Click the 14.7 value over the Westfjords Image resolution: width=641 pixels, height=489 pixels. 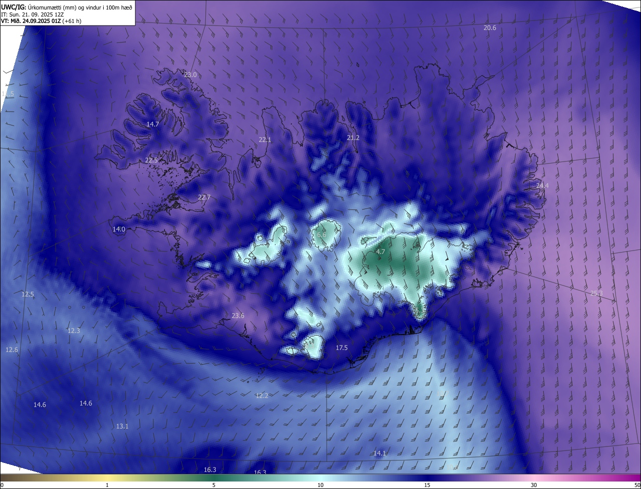click(152, 124)
